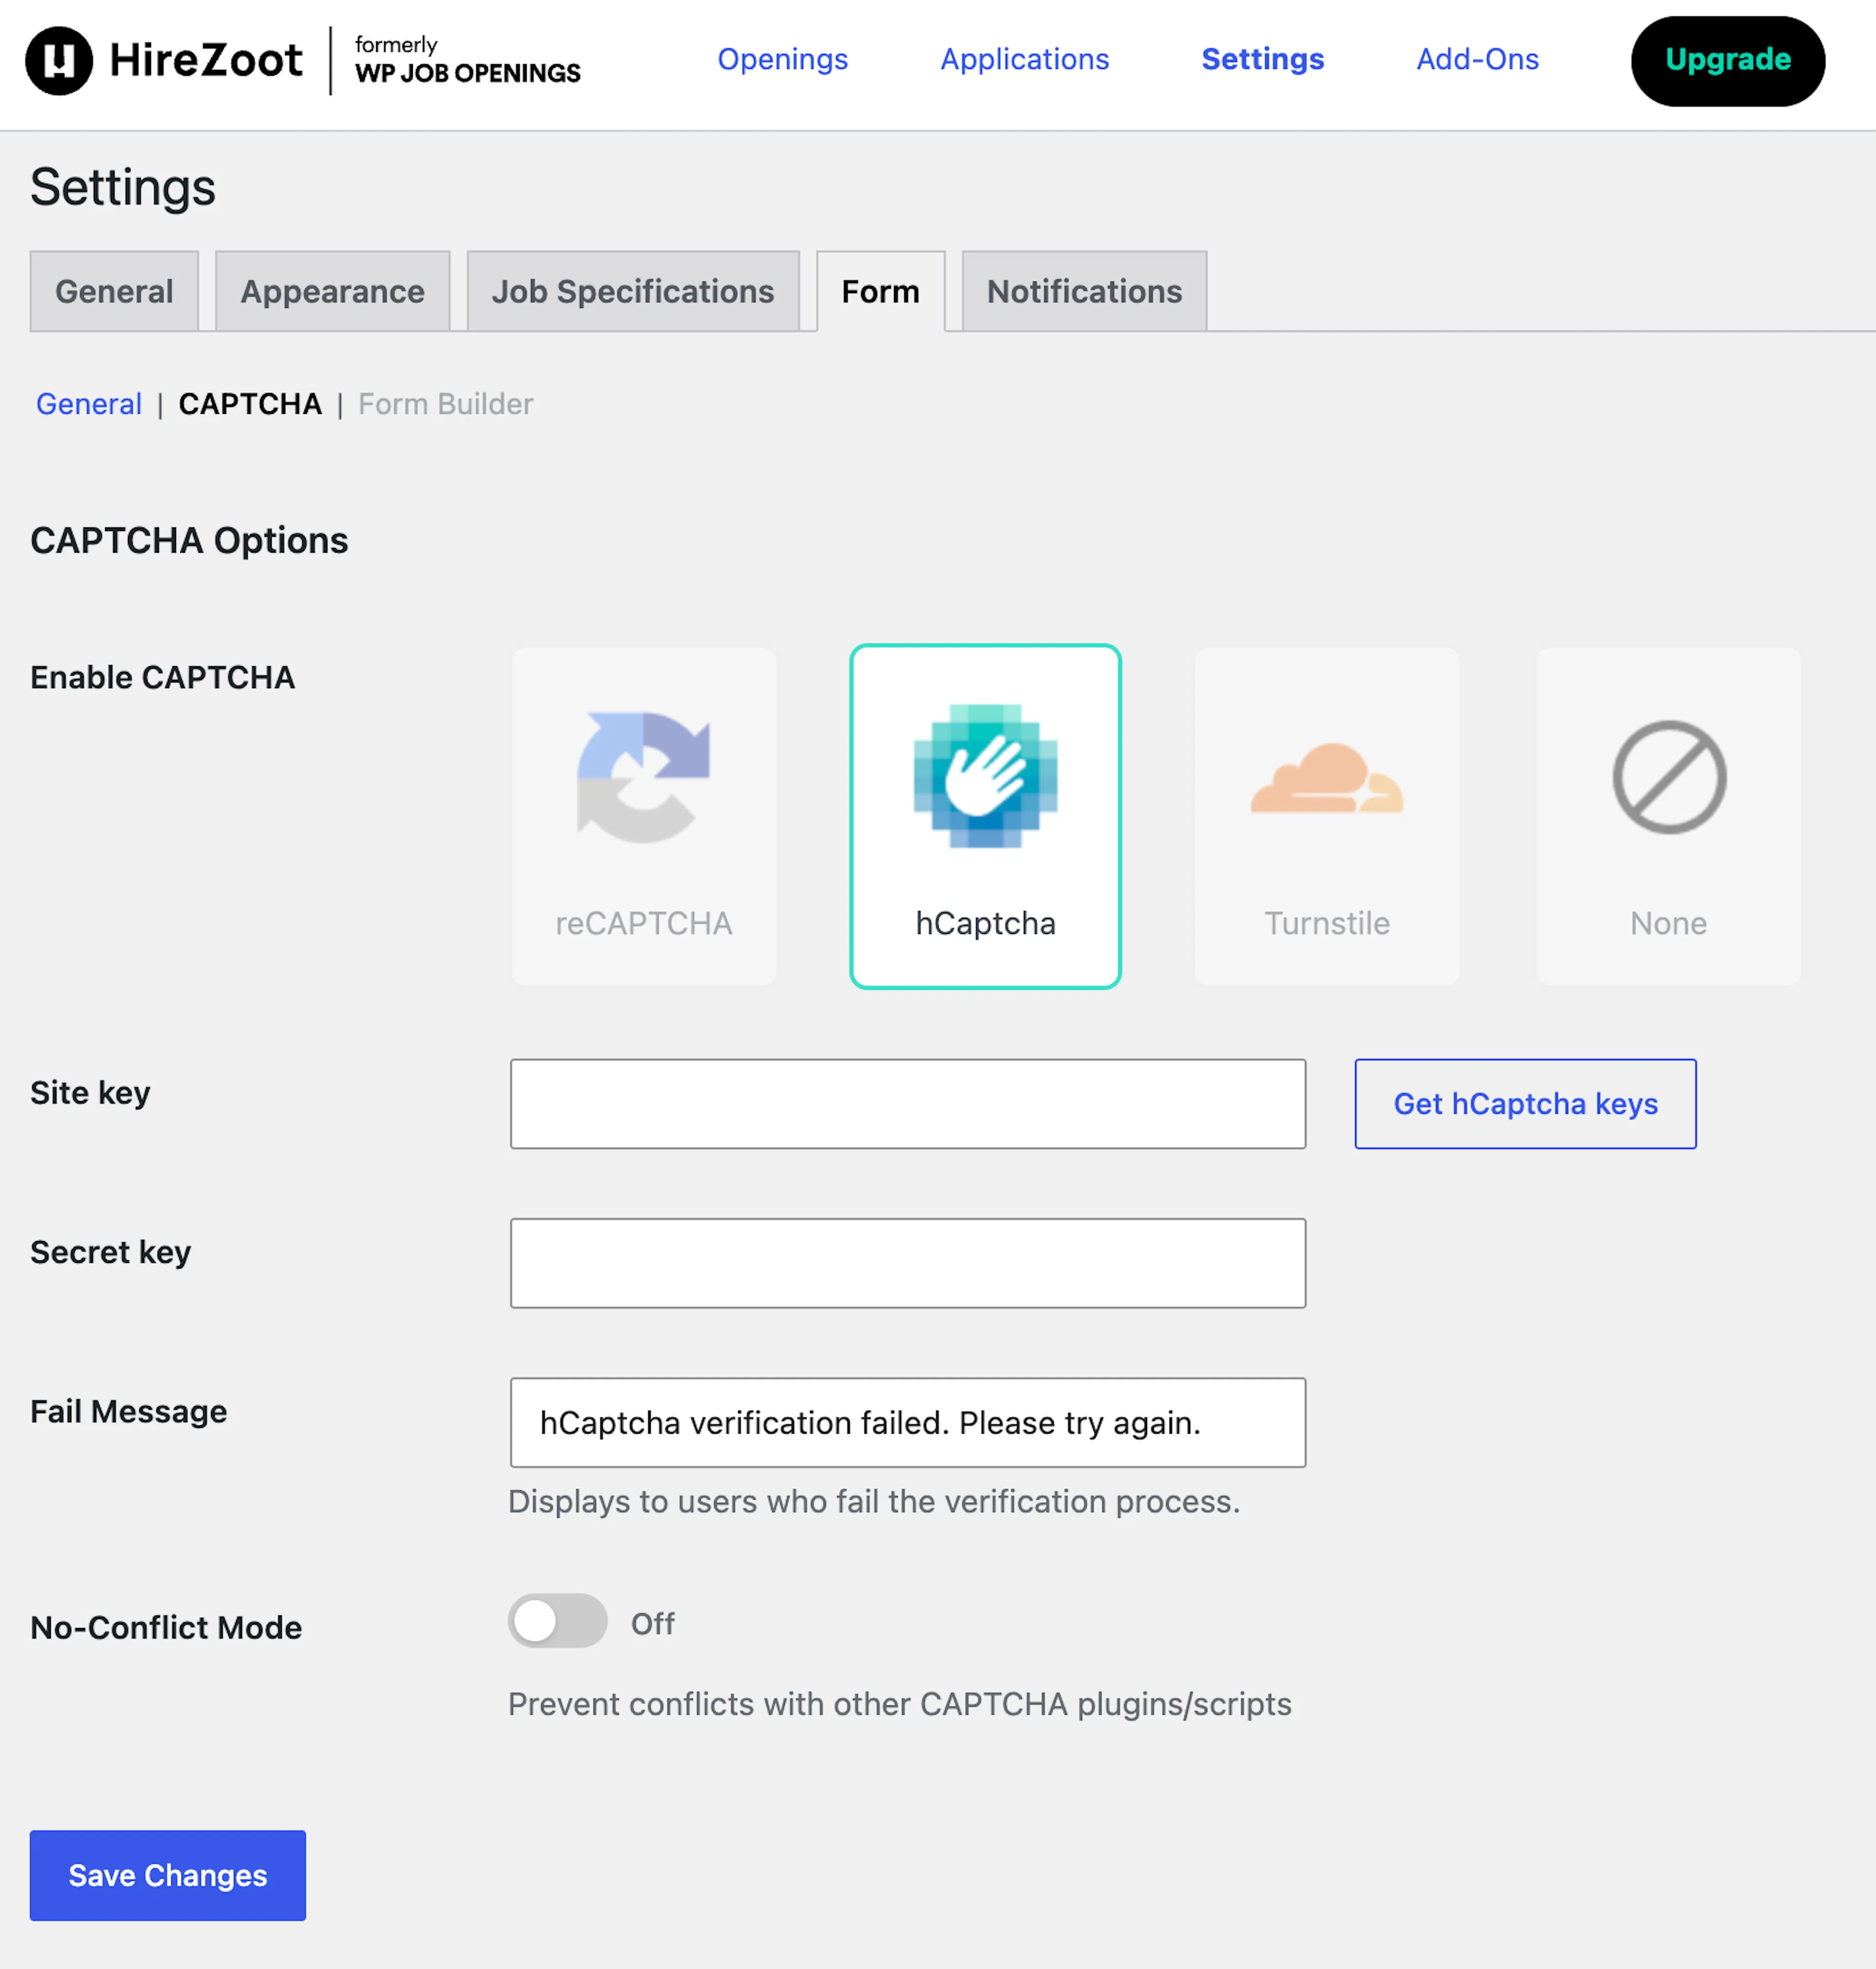The height and width of the screenshot is (1969, 1876).
Task: Select the None prohibited-circle icon
Action: click(x=1669, y=777)
